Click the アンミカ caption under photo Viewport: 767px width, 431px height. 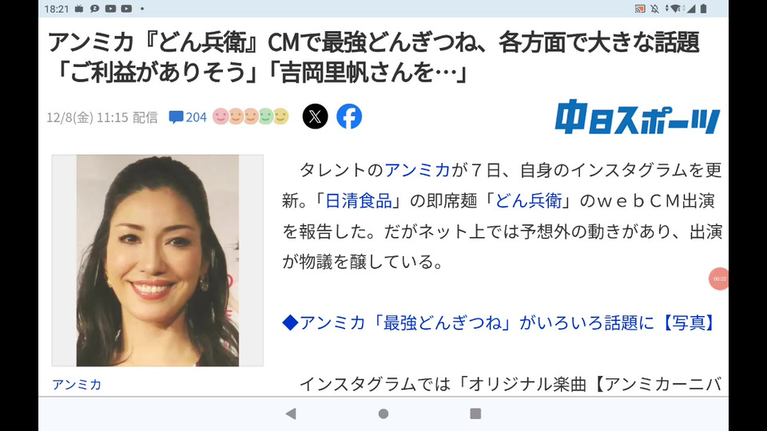pos(77,385)
